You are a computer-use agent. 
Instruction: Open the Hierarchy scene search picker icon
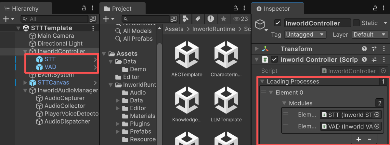pos(93,19)
